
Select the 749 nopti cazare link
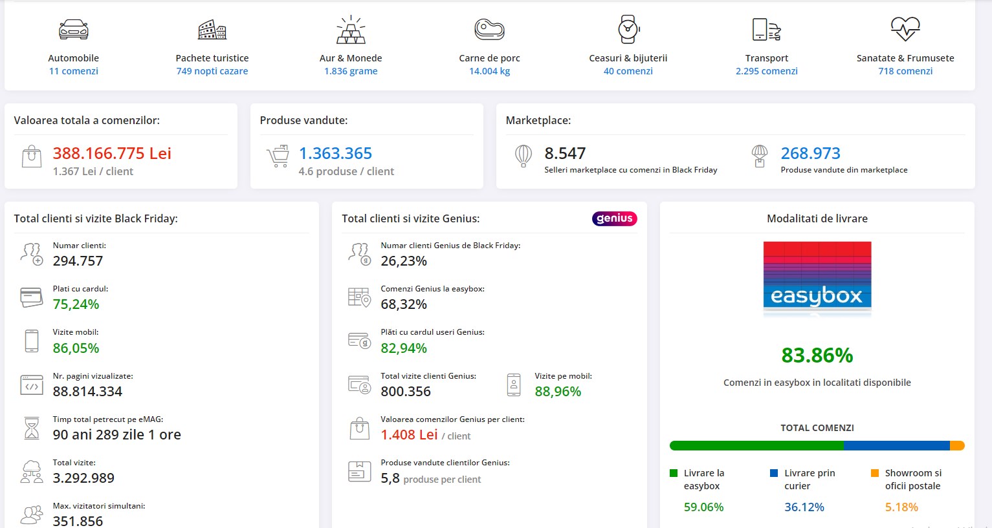212,71
